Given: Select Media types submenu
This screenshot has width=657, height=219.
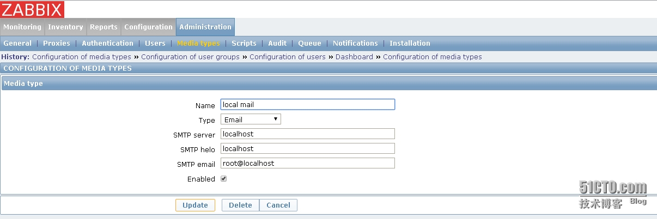Looking at the screenshot, I should point(198,43).
